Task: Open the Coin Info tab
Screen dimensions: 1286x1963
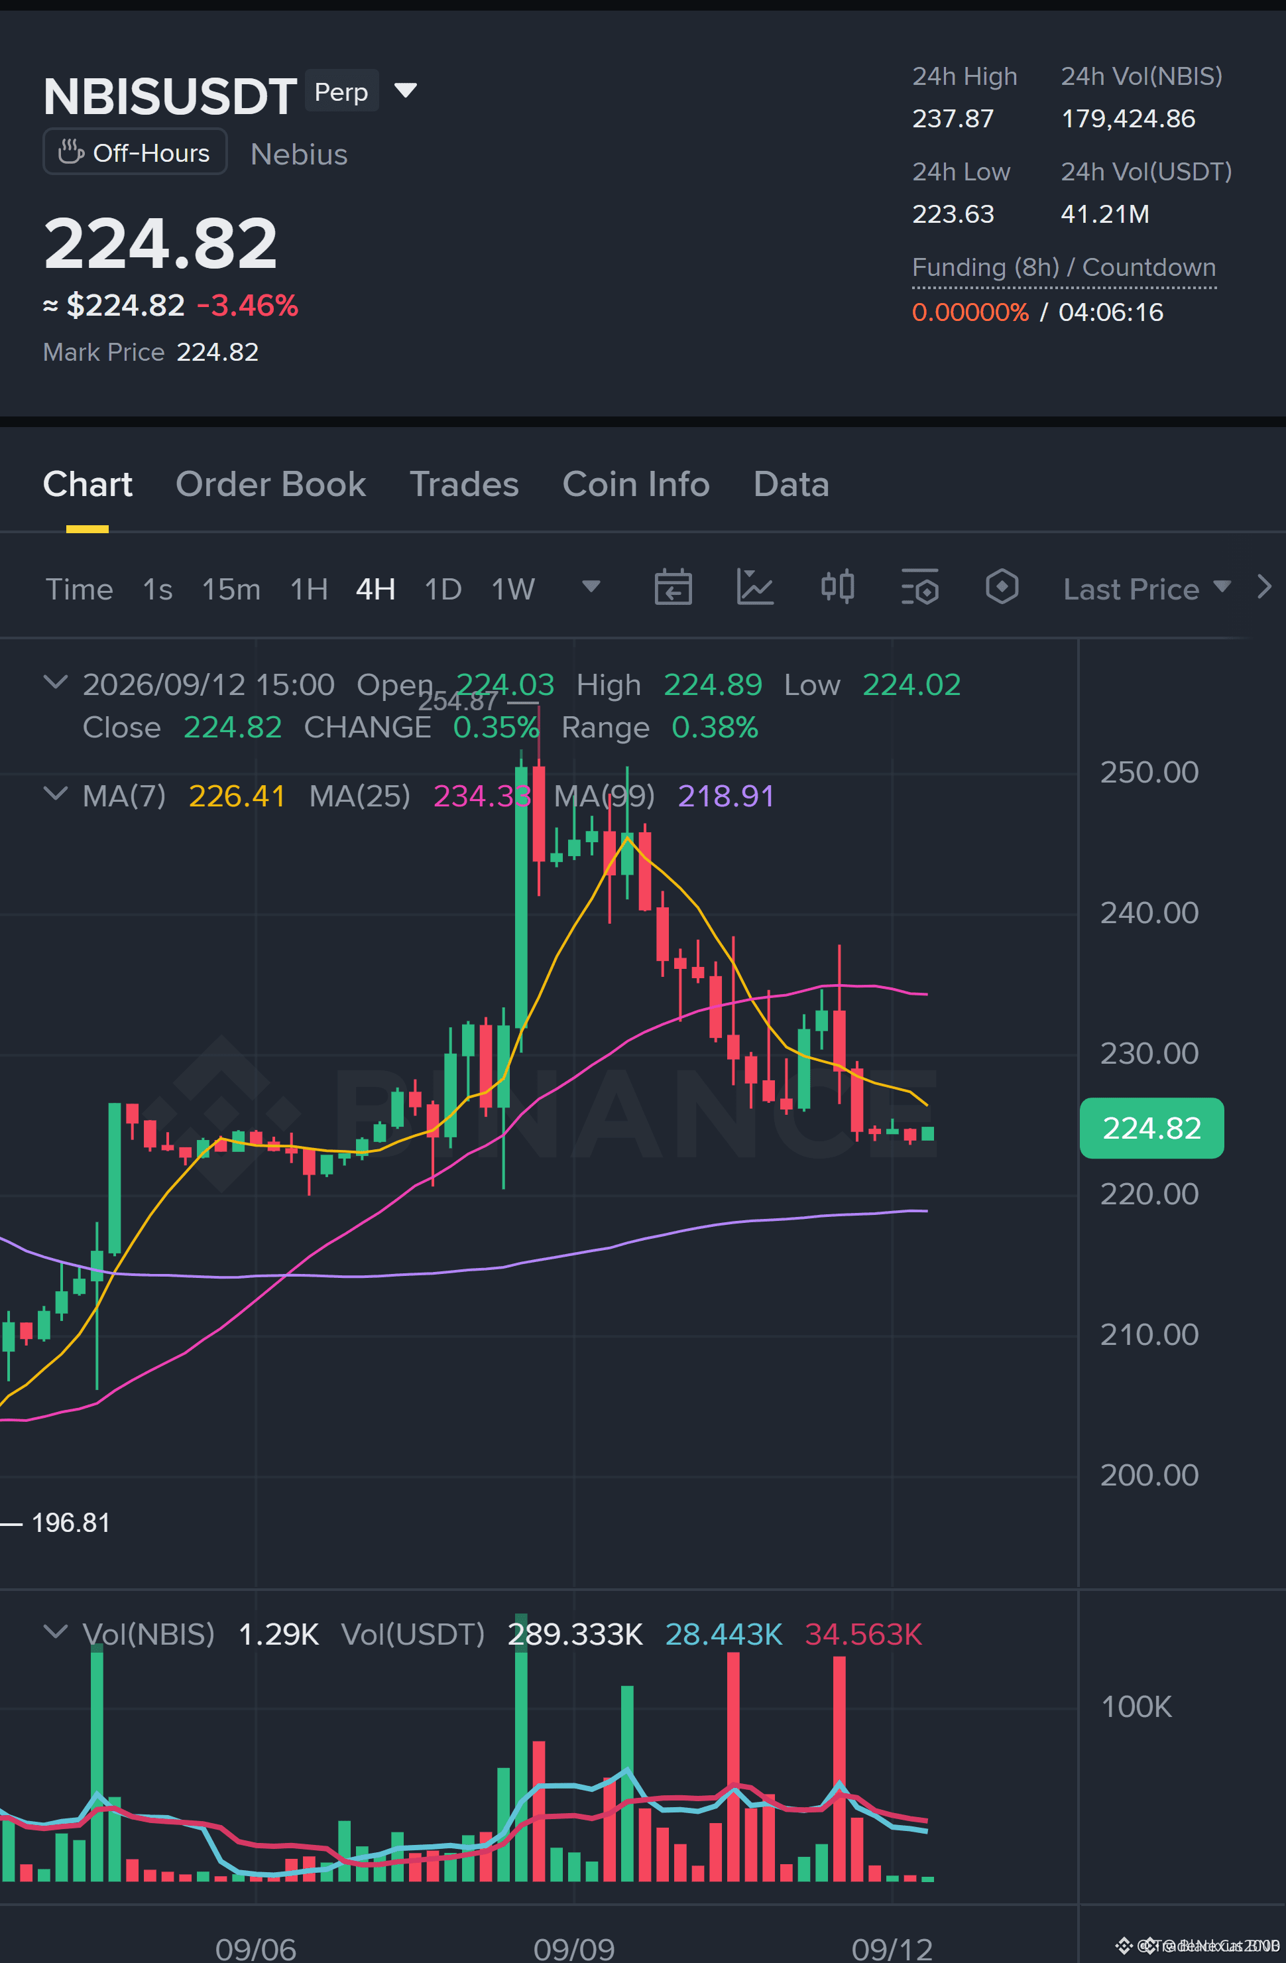Action: click(x=636, y=484)
